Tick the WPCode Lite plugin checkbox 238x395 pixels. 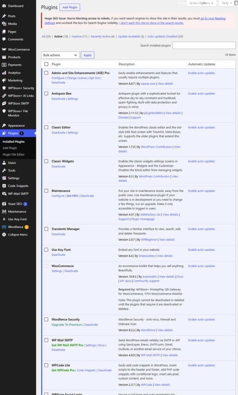coord(46,365)
